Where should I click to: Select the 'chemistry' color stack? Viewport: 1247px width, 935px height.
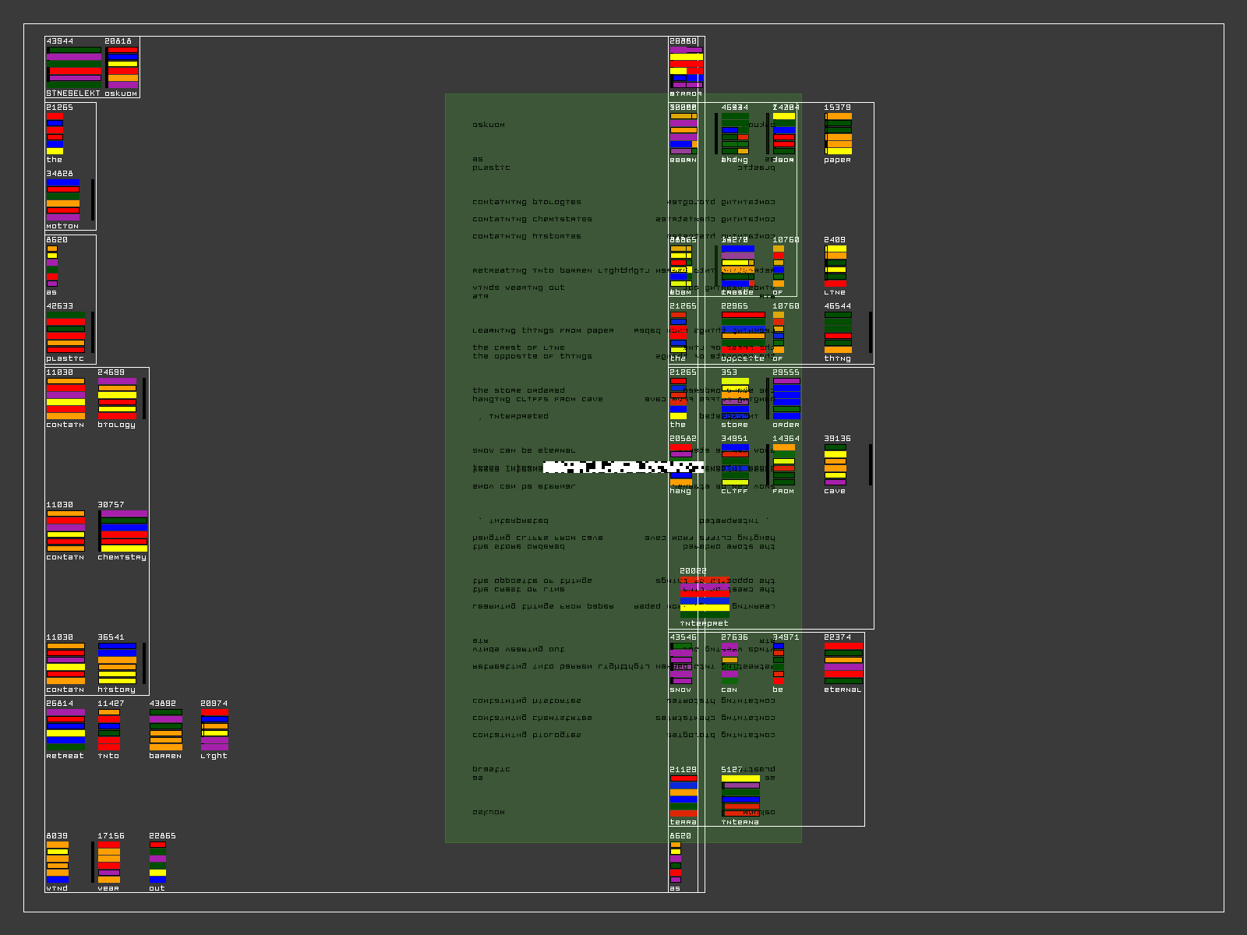click(123, 531)
